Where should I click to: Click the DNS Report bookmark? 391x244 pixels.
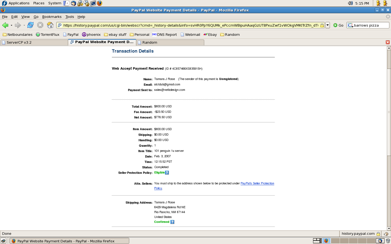[165, 35]
